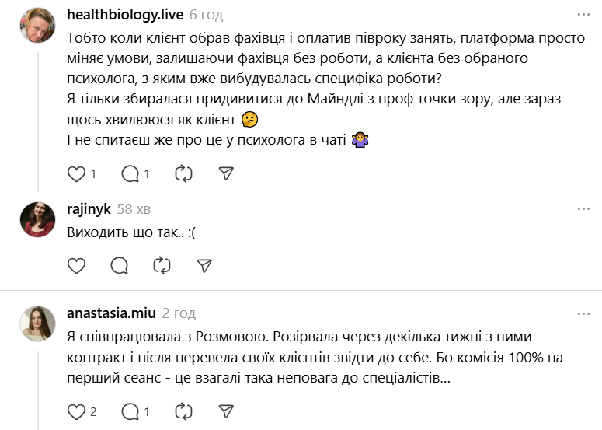Like anastasia.miu's comment
This screenshot has width=602, height=430.
tap(76, 411)
